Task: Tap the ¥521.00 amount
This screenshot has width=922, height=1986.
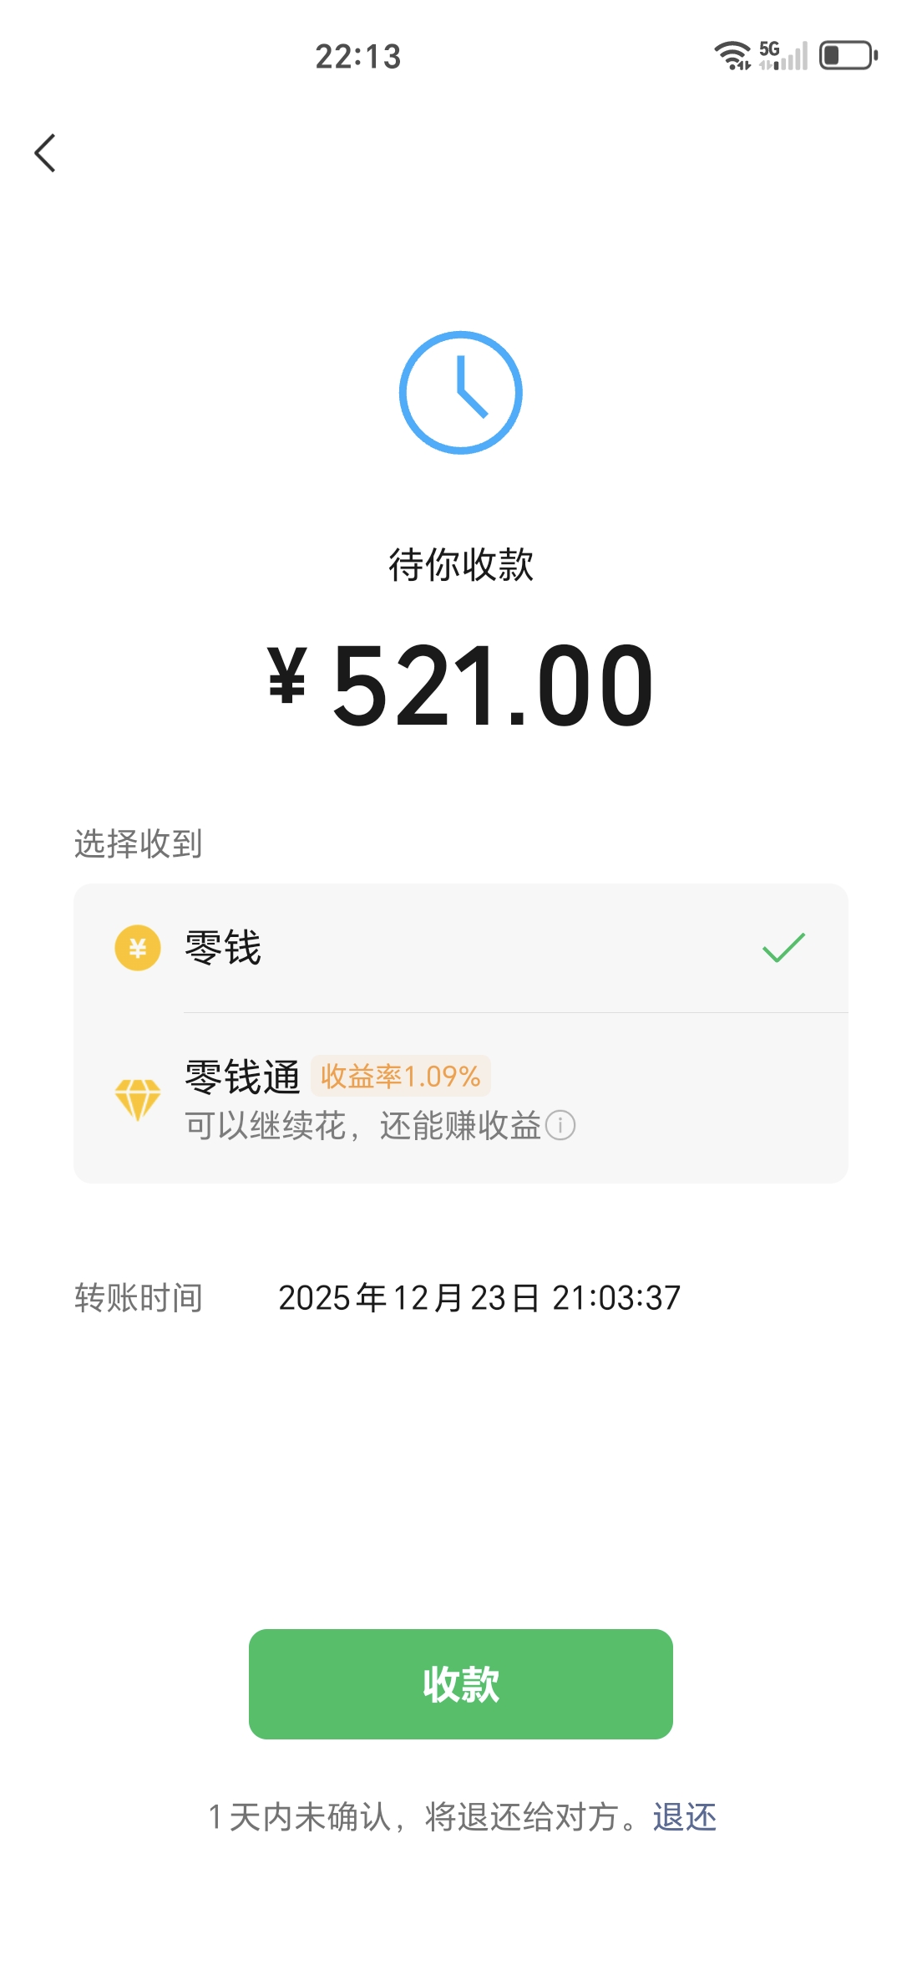Action: pyautogui.click(x=461, y=685)
